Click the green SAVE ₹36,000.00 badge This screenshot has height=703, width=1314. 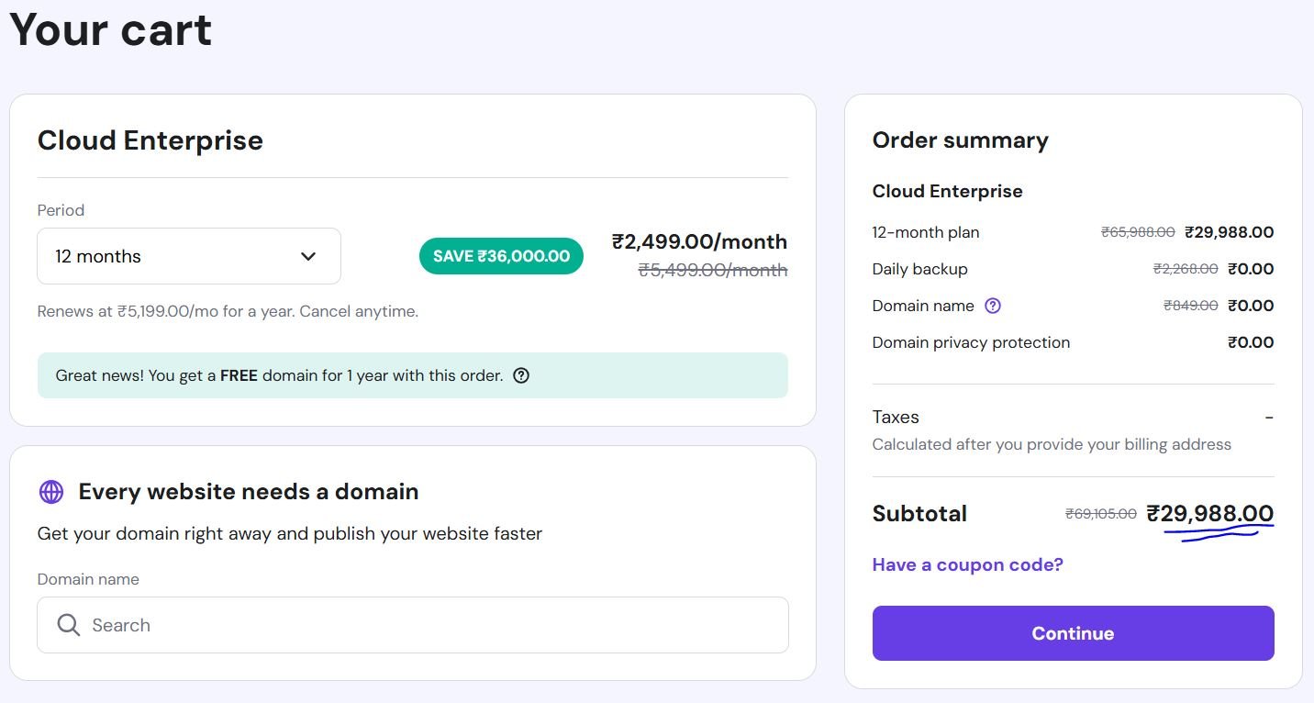click(501, 256)
